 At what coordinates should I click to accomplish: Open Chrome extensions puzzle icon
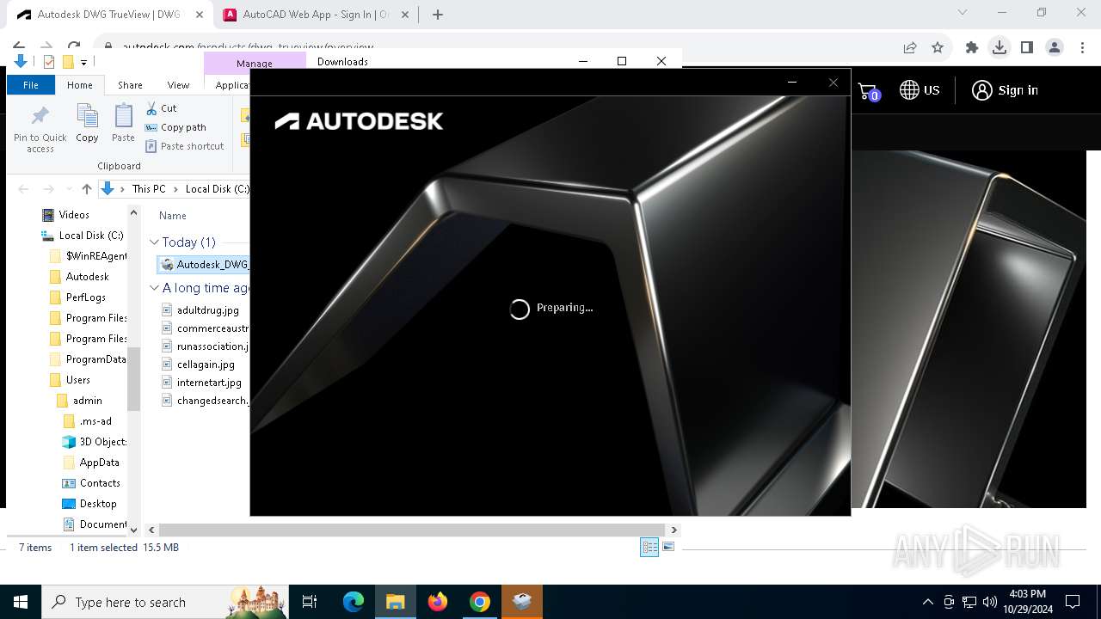click(972, 48)
